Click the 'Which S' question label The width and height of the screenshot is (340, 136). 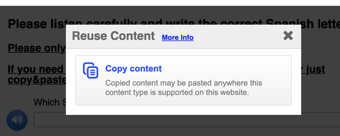pyautogui.click(x=50, y=102)
